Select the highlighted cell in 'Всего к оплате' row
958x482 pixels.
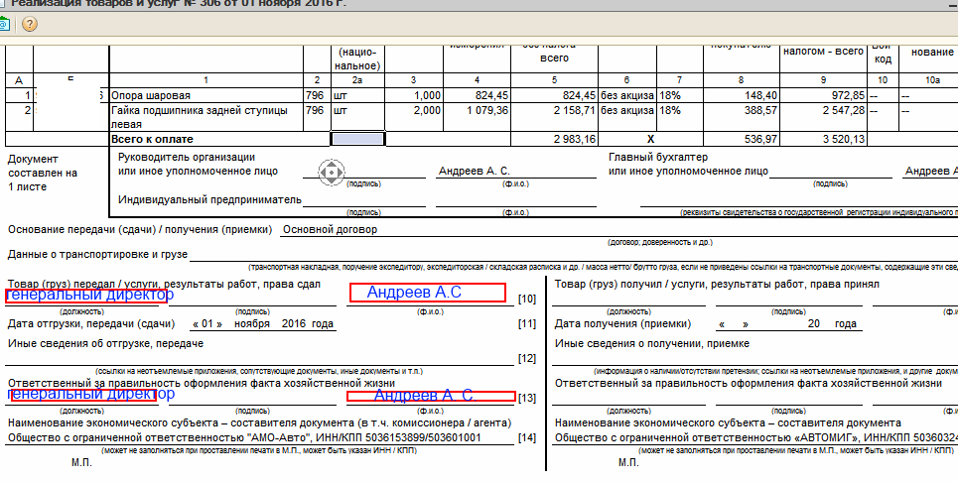click(x=357, y=139)
